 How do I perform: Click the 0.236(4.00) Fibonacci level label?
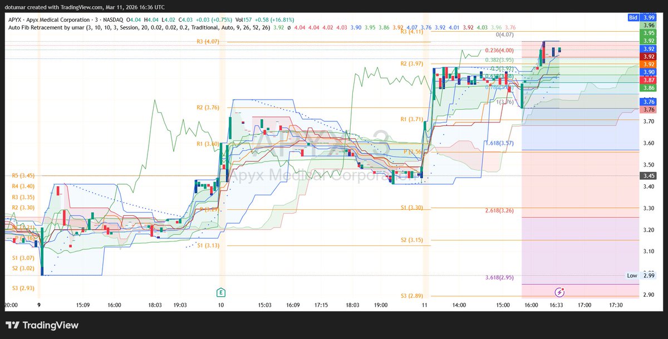pyautogui.click(x=499, y=50)
